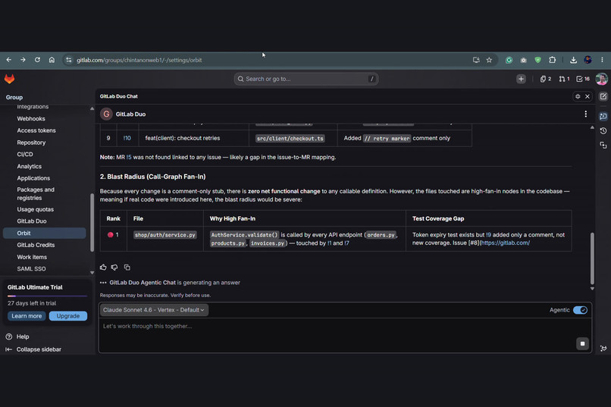Open the https://gitlab.com/ issue link
The height and width of the screenshot is (407, 611).
506,243
